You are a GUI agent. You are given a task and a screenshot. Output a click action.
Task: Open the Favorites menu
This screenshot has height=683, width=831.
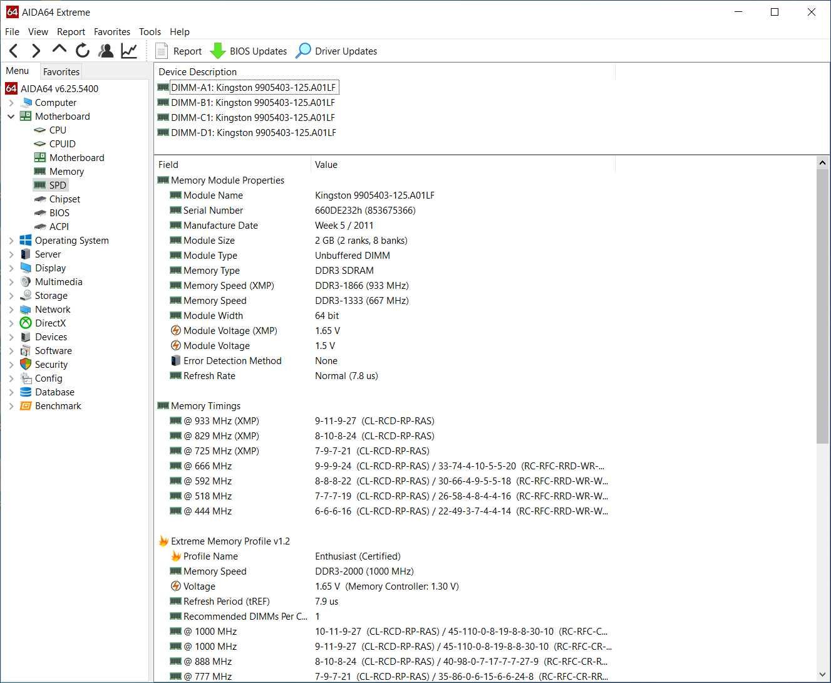click(x=112, y=31)
